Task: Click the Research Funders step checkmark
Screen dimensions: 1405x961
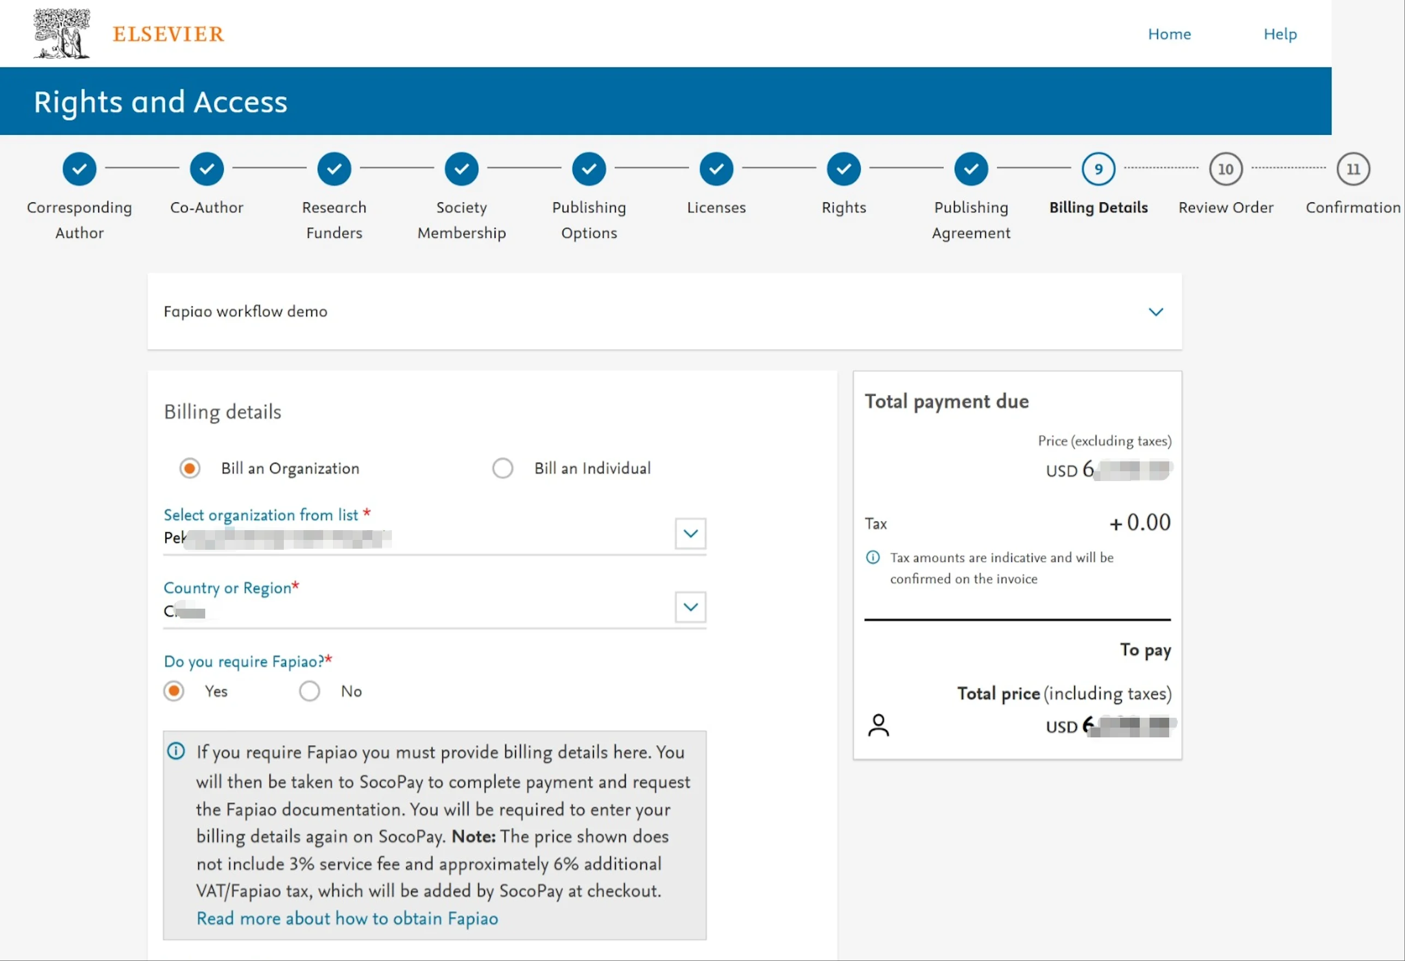Action: click(x=334, y=169)
